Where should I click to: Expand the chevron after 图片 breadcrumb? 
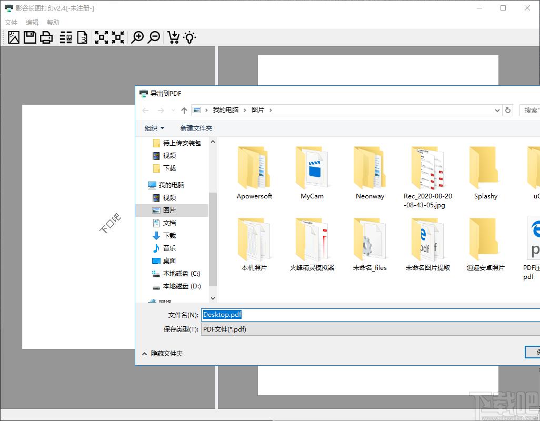(271, 110)
